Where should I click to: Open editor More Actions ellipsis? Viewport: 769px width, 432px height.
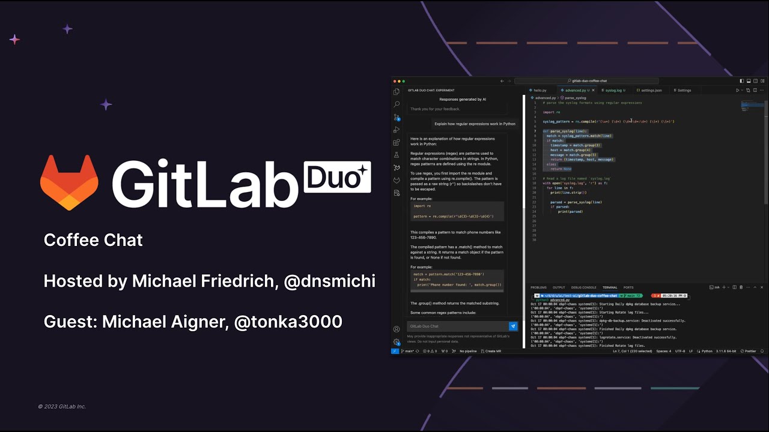point(762,90)
